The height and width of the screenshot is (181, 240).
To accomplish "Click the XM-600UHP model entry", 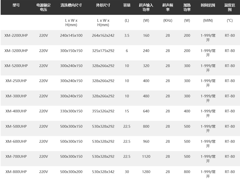I will point(16,141).
